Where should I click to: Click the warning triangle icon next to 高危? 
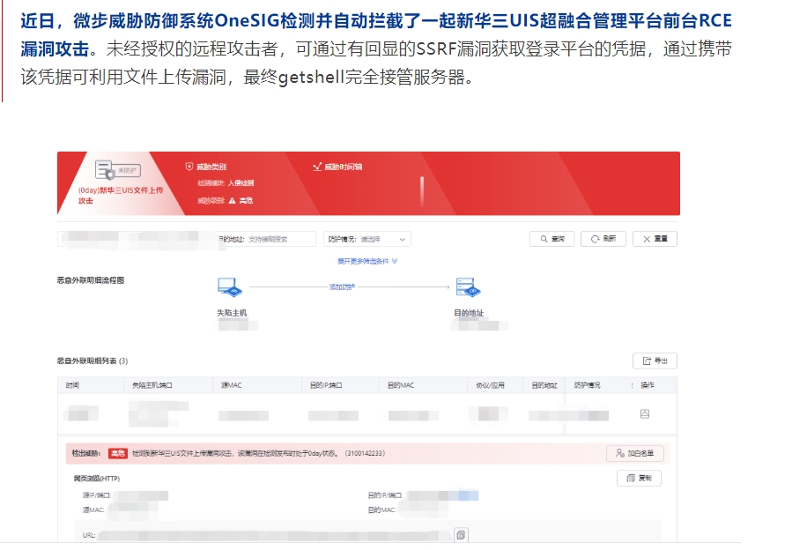(232, 200)
